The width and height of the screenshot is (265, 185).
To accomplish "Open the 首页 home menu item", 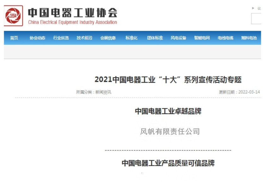I will click(14, 38).
